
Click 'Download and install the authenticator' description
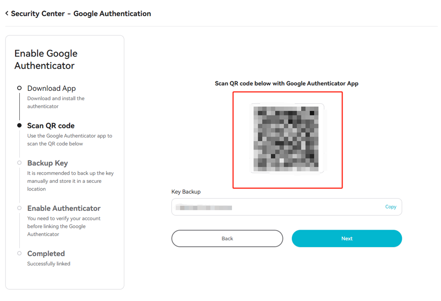tap(56, 102)
